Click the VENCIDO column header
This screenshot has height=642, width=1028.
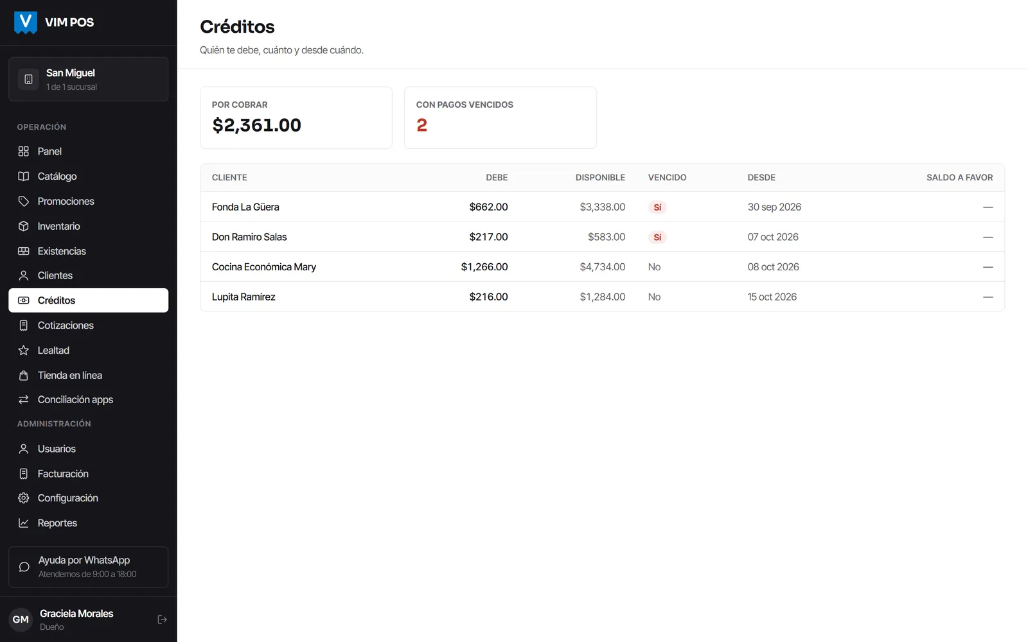pos(667,178)
